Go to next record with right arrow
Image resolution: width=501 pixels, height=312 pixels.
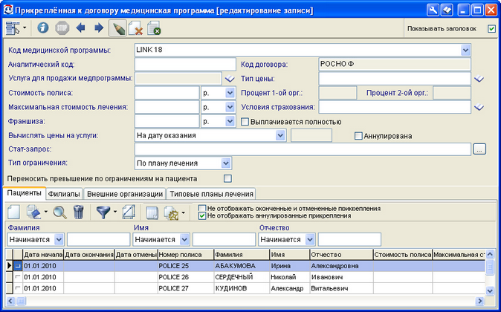99,27
